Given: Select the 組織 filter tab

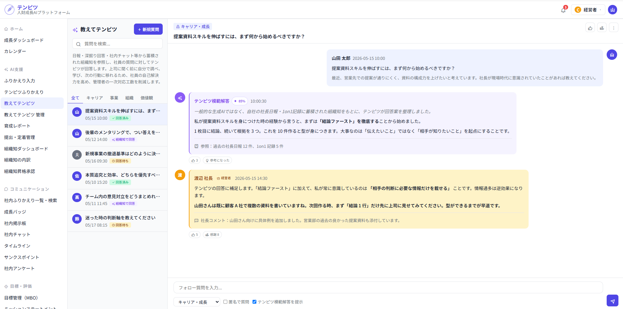Looking at the screenshot, I should point(129,98).
